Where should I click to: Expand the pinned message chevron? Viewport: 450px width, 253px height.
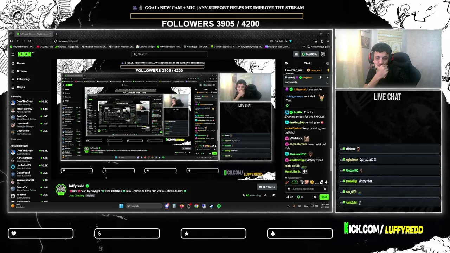[327, 83]
